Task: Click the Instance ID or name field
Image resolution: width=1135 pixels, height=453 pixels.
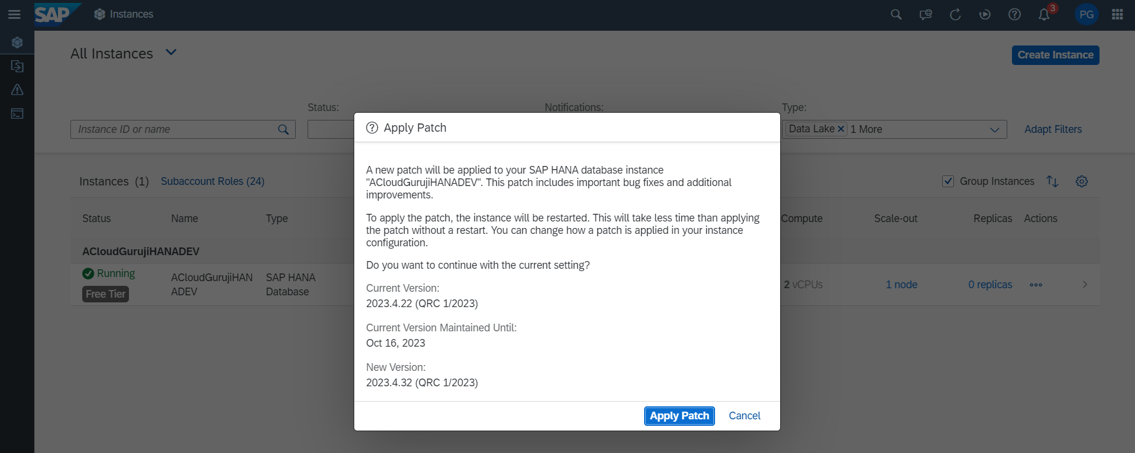Action: coord(174,129)
